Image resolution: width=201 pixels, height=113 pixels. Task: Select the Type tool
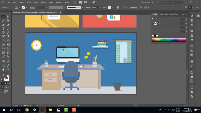click(3, 29)
